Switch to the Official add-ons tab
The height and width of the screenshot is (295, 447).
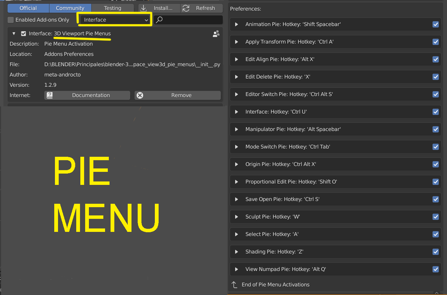[28, 8]
